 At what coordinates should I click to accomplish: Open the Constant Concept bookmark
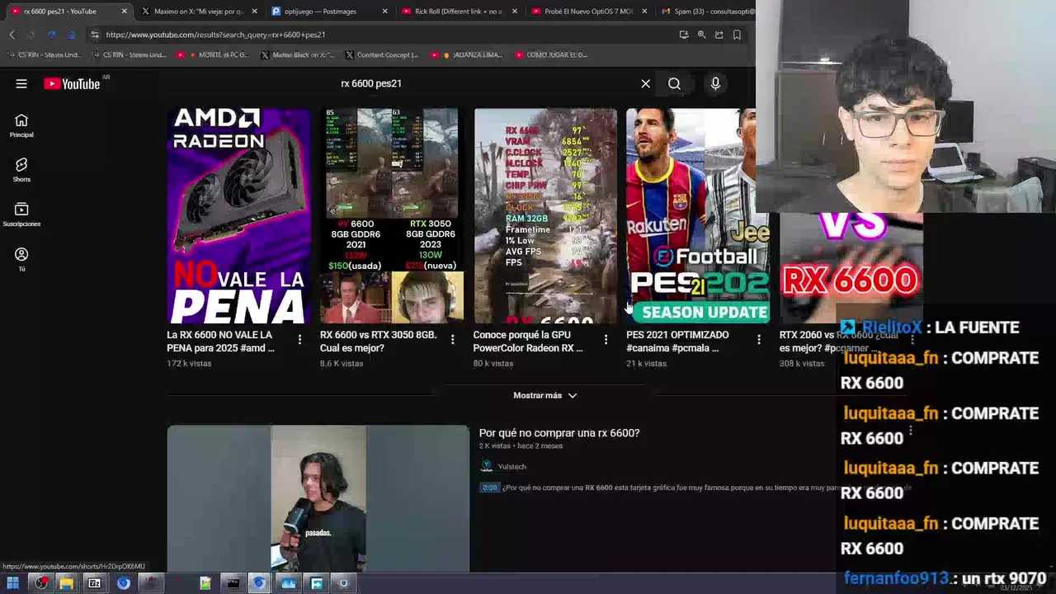coord(382,55)
